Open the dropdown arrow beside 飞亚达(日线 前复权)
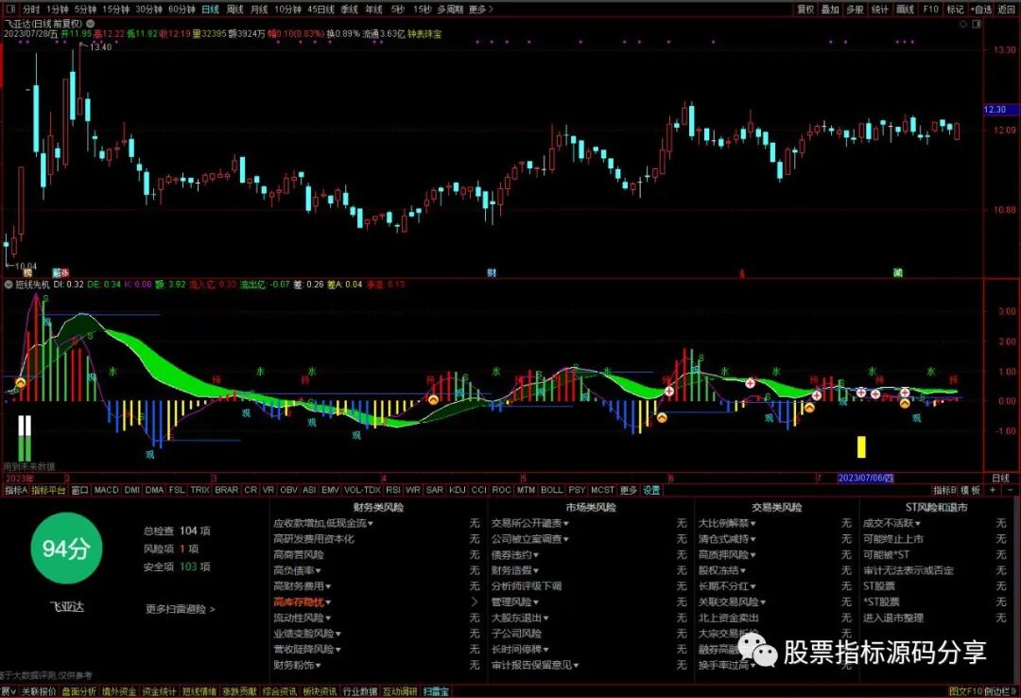This screenshot has height=698, width=1021. pyautogui.click(x=91, y=23)
